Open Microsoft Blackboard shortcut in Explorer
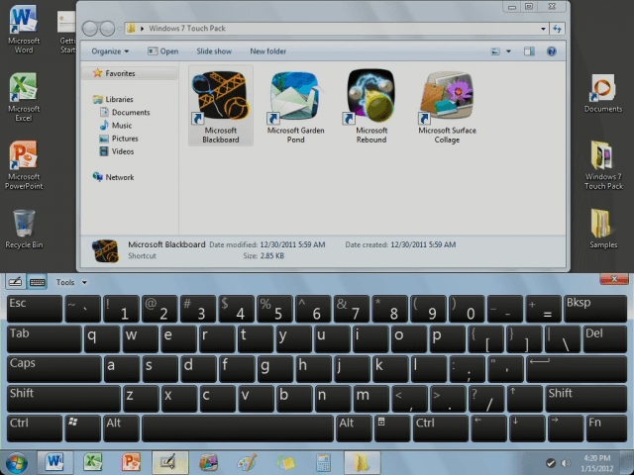Image resolution: width=634 pixels, height=475 pixels. point(221,106)
